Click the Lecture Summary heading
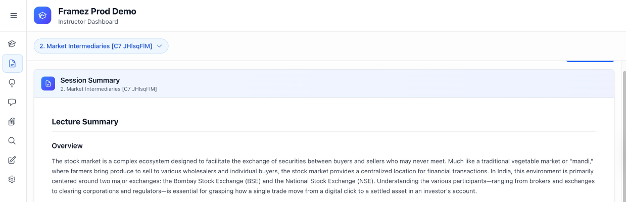The width and height of the screenshot is (626, 202). pos(85,122)
